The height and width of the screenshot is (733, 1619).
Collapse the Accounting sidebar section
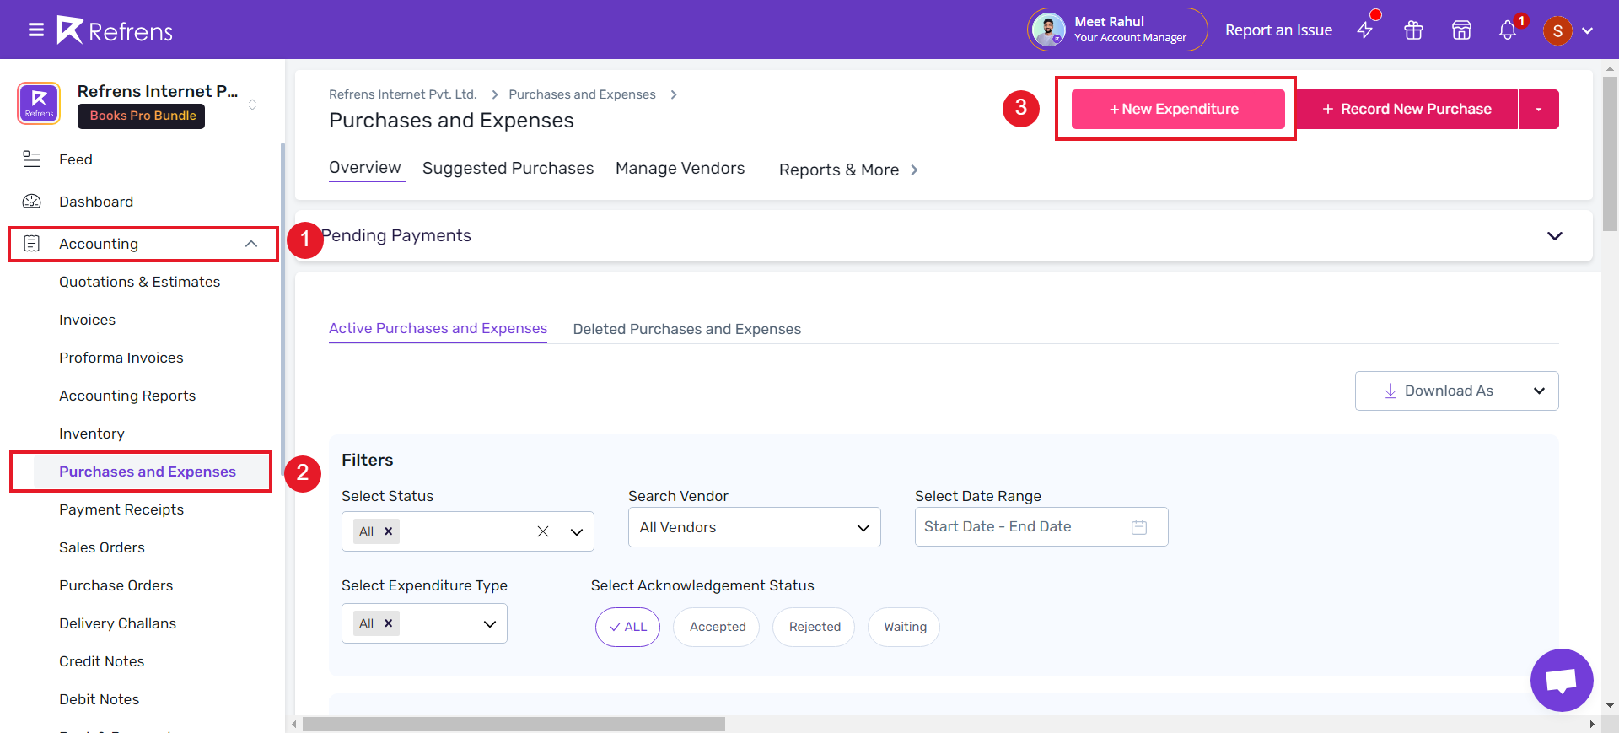(x=251, y=244)
